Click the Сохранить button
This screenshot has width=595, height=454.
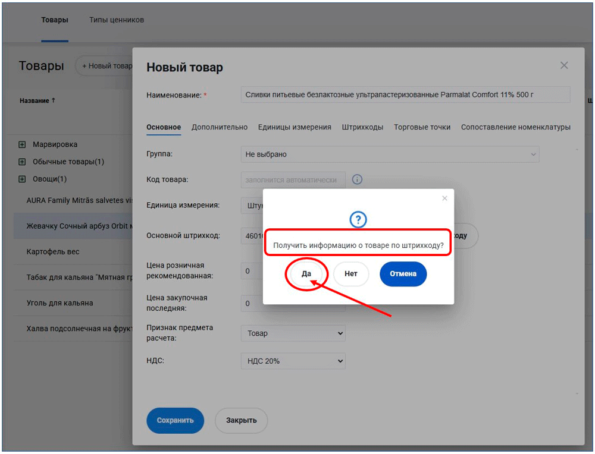(175, 420)
